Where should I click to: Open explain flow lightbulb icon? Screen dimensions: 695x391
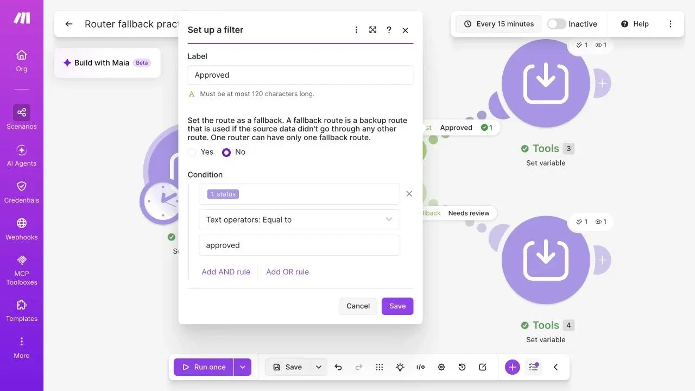[x=400, y=367]
